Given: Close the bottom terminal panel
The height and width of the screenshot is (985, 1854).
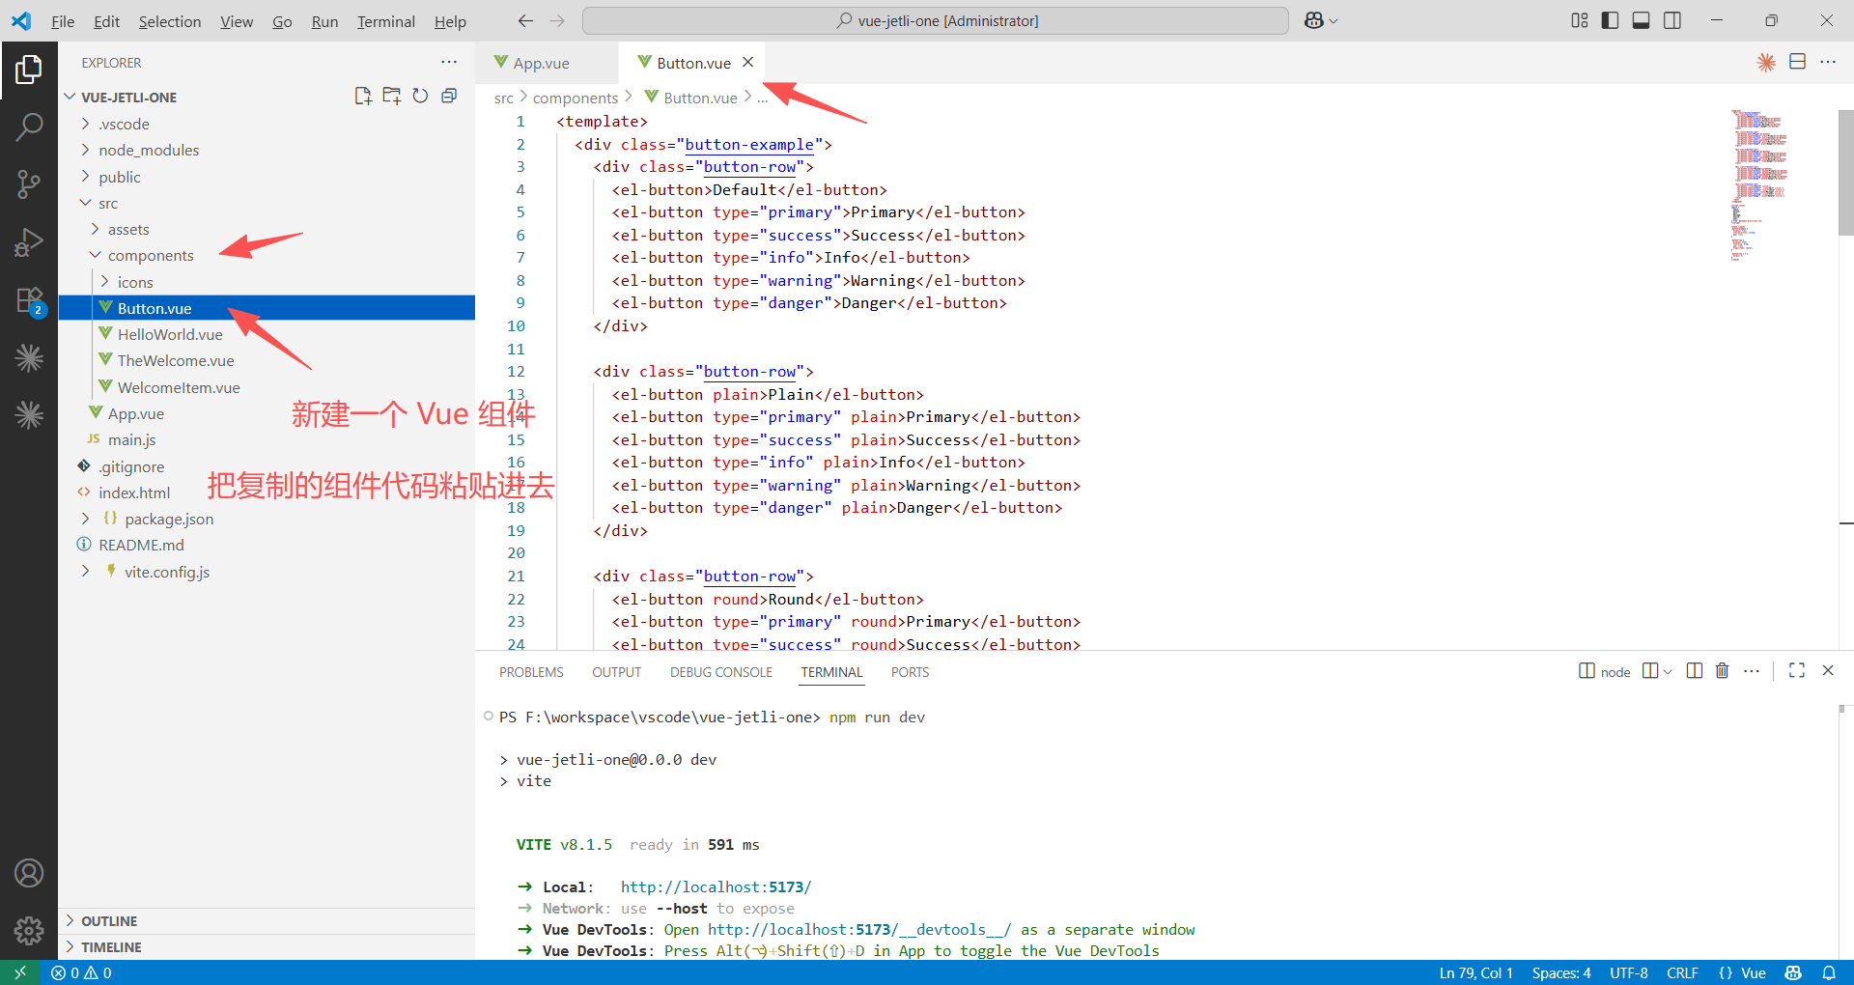Looking at the screenshot, I should click(1828, 670).
